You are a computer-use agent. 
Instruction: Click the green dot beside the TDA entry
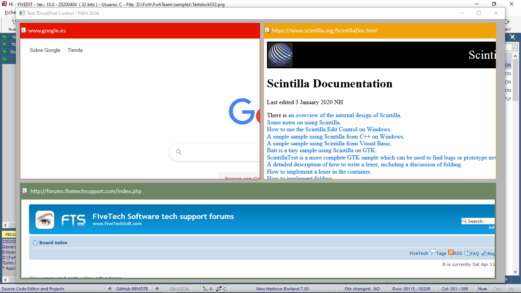tap(5, 52)
